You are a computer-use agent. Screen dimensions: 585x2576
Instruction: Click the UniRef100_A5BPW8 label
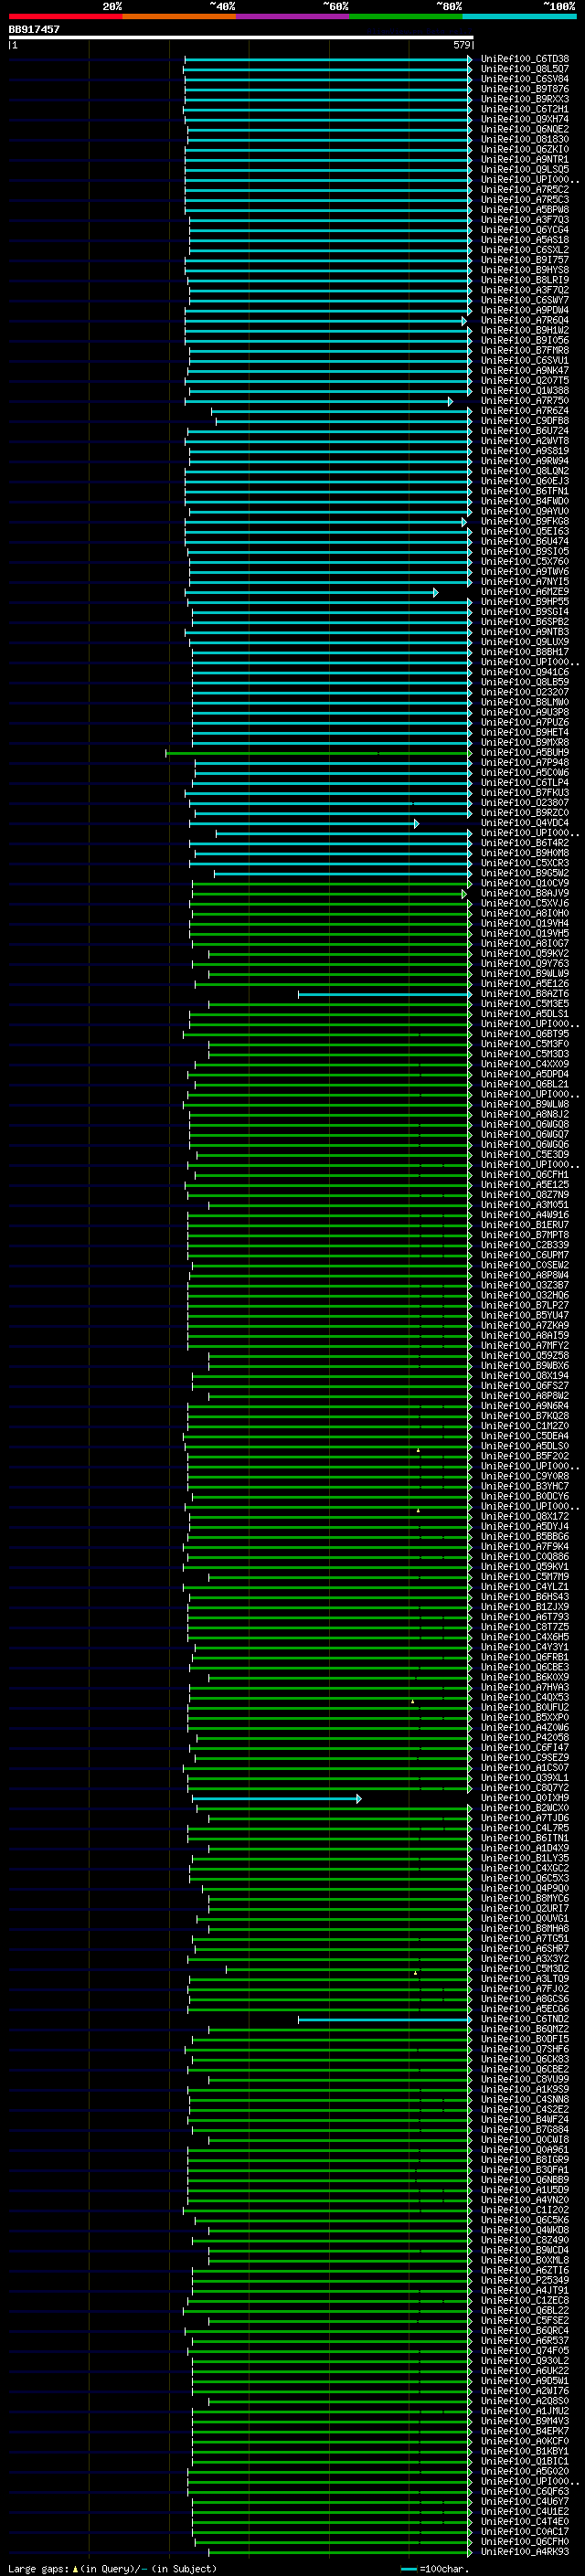[525, 209]
